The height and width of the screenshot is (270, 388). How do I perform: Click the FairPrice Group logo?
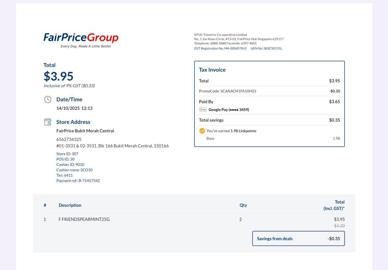click(81, 40)
